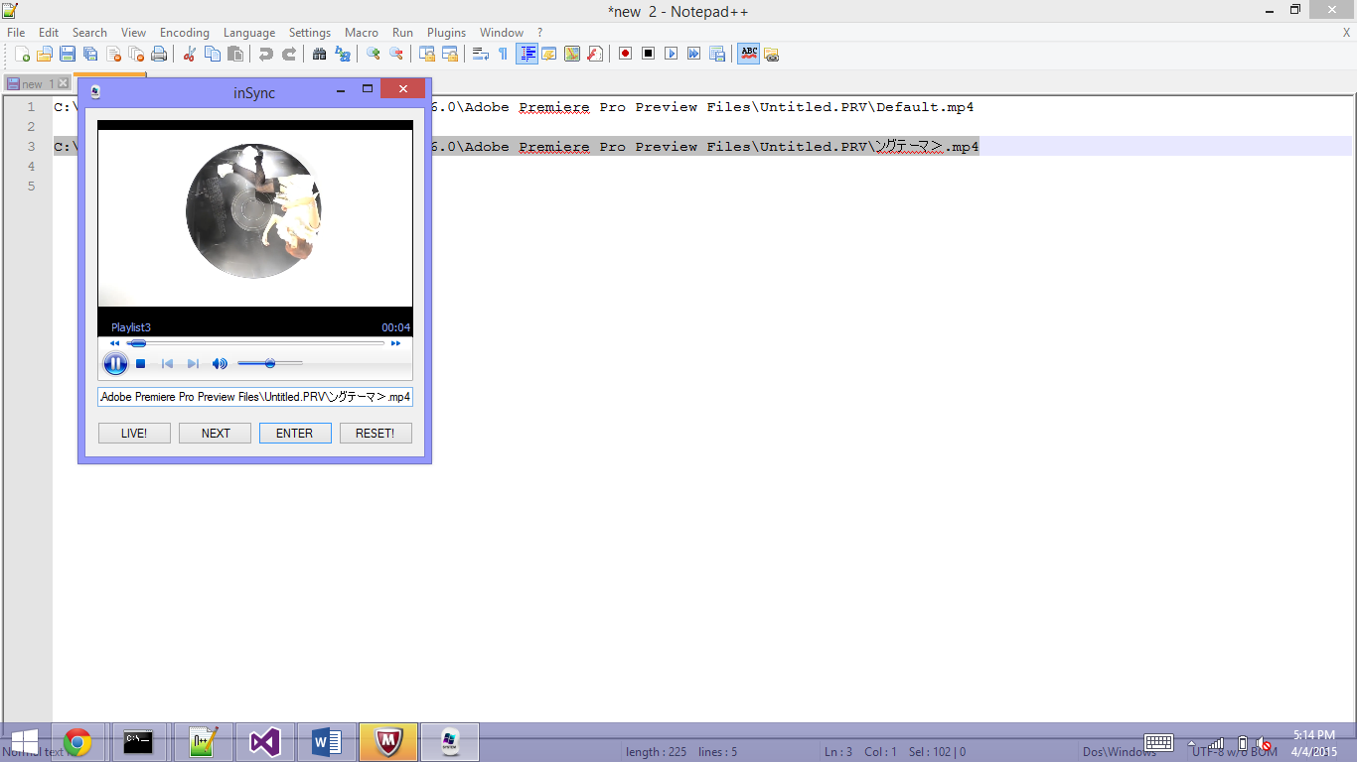The image size is (1357, 762).
Task: Open Replace with the Replace toolbar icon
Action: pos(343,54)
